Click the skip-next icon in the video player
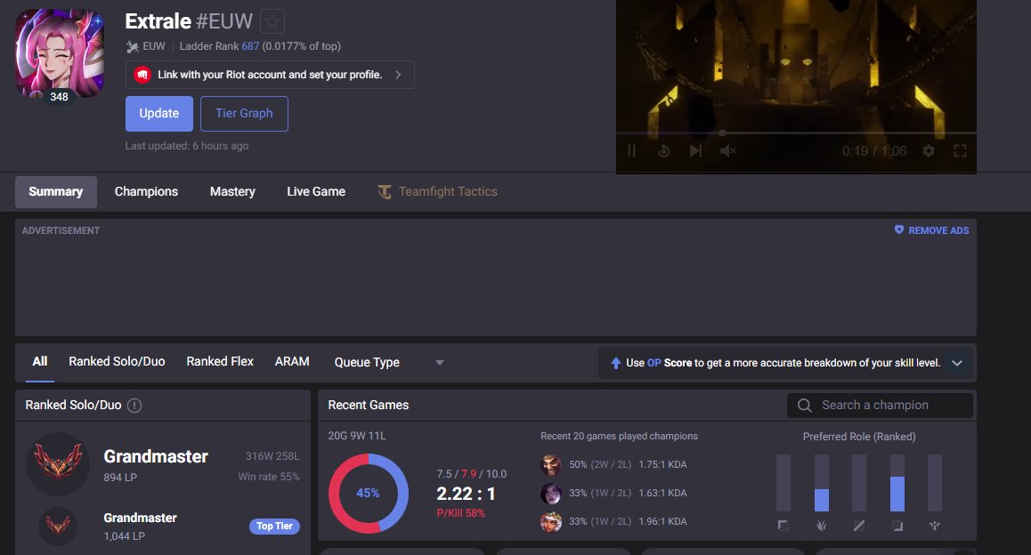 coord(695,151)
